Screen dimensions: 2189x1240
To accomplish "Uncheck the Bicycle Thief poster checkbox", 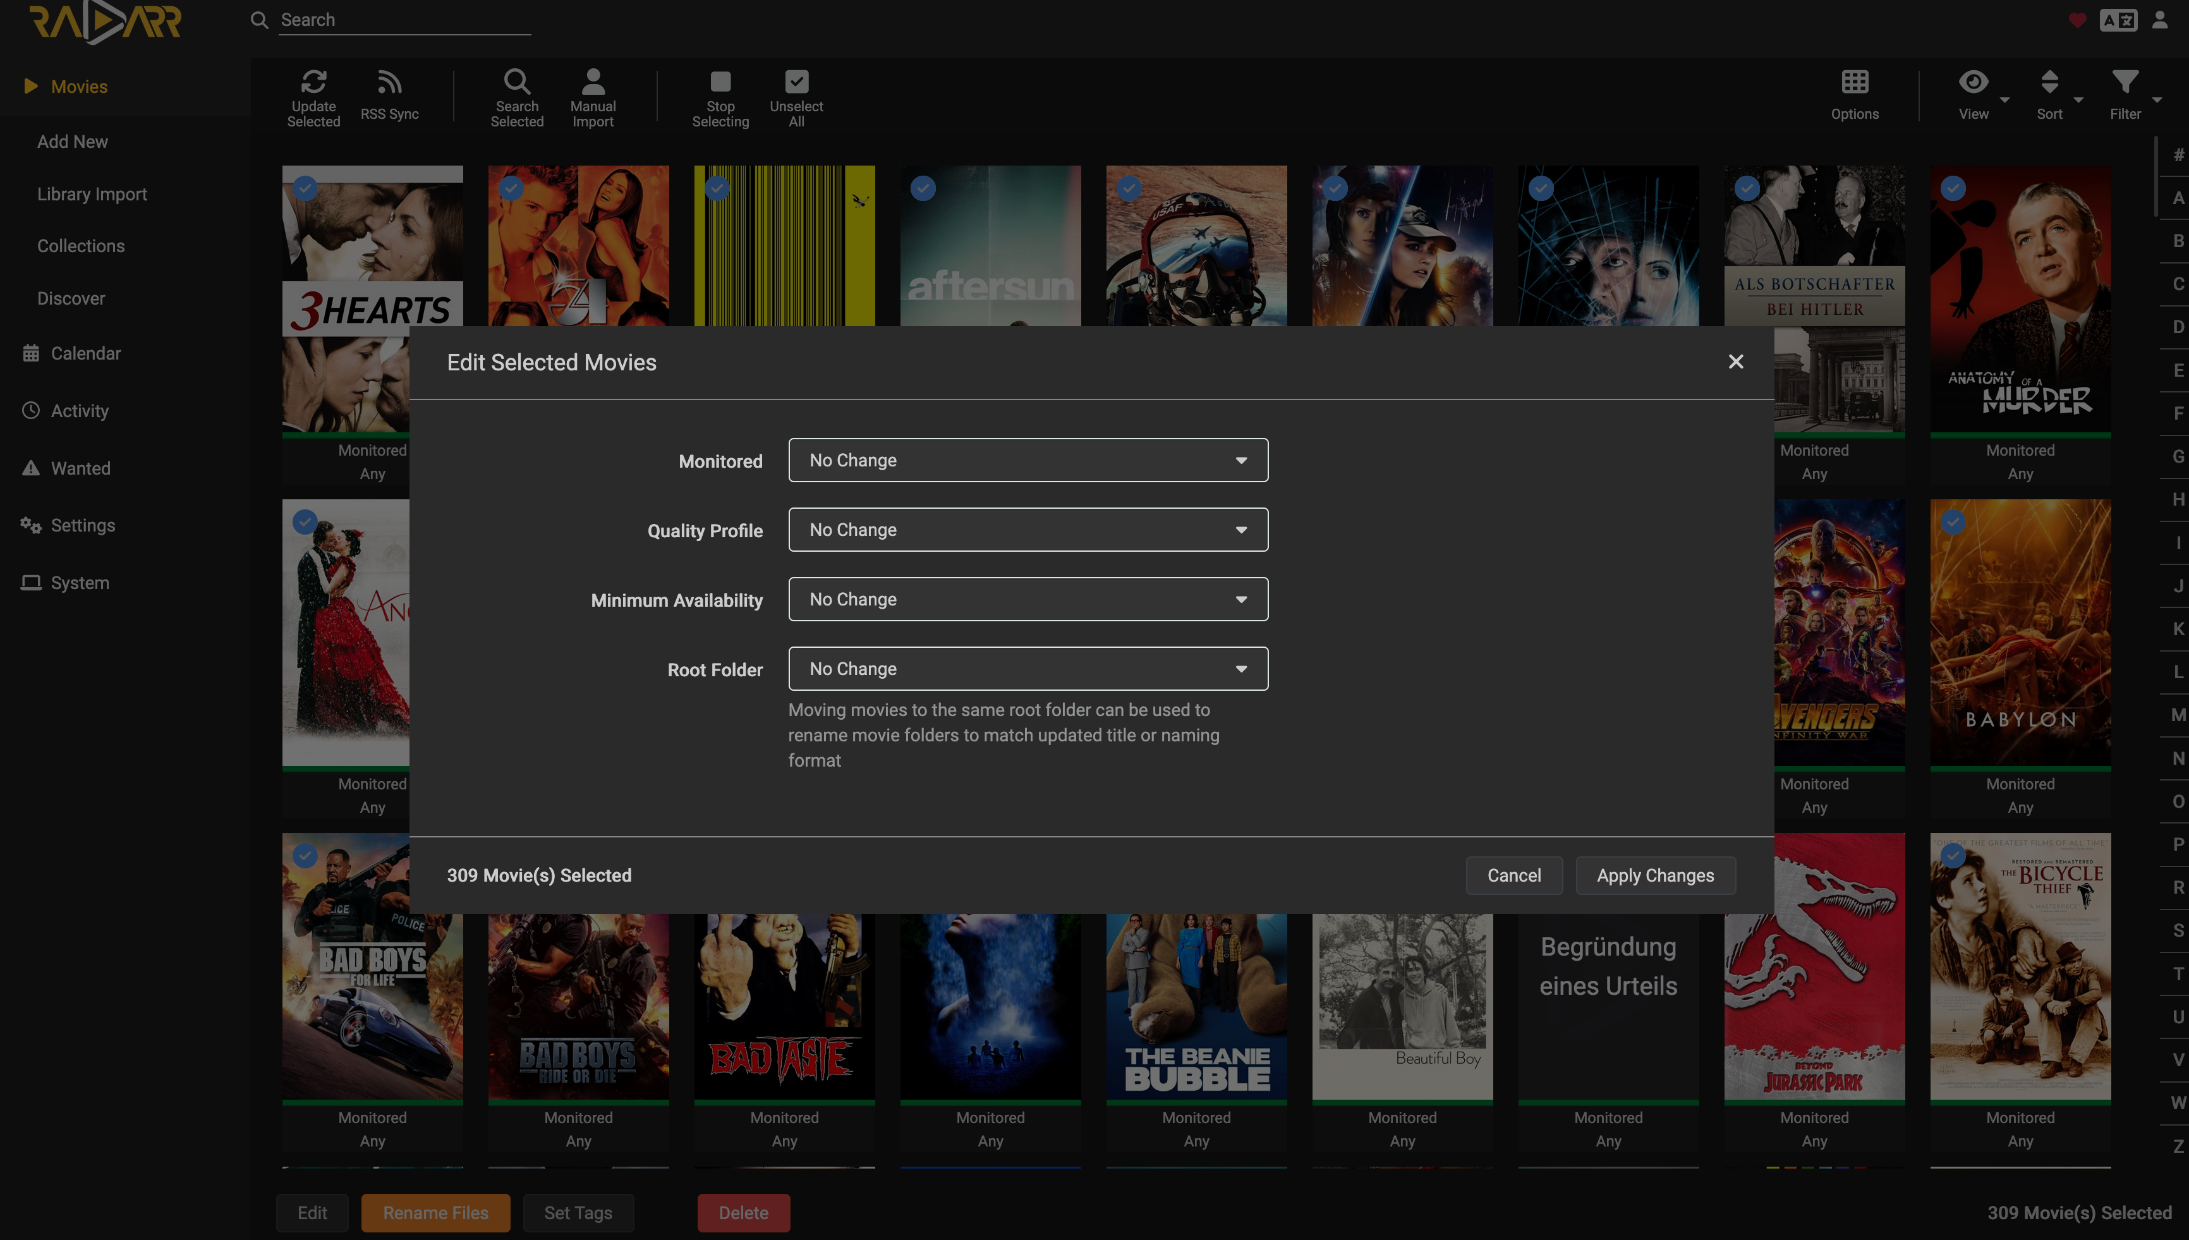I will 1953,856.
